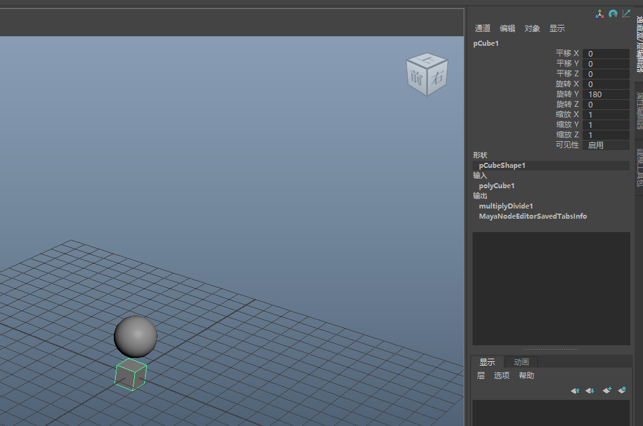Click the 缩放 Y value field
Screen dimensions: 643x426
coord(605,125)
